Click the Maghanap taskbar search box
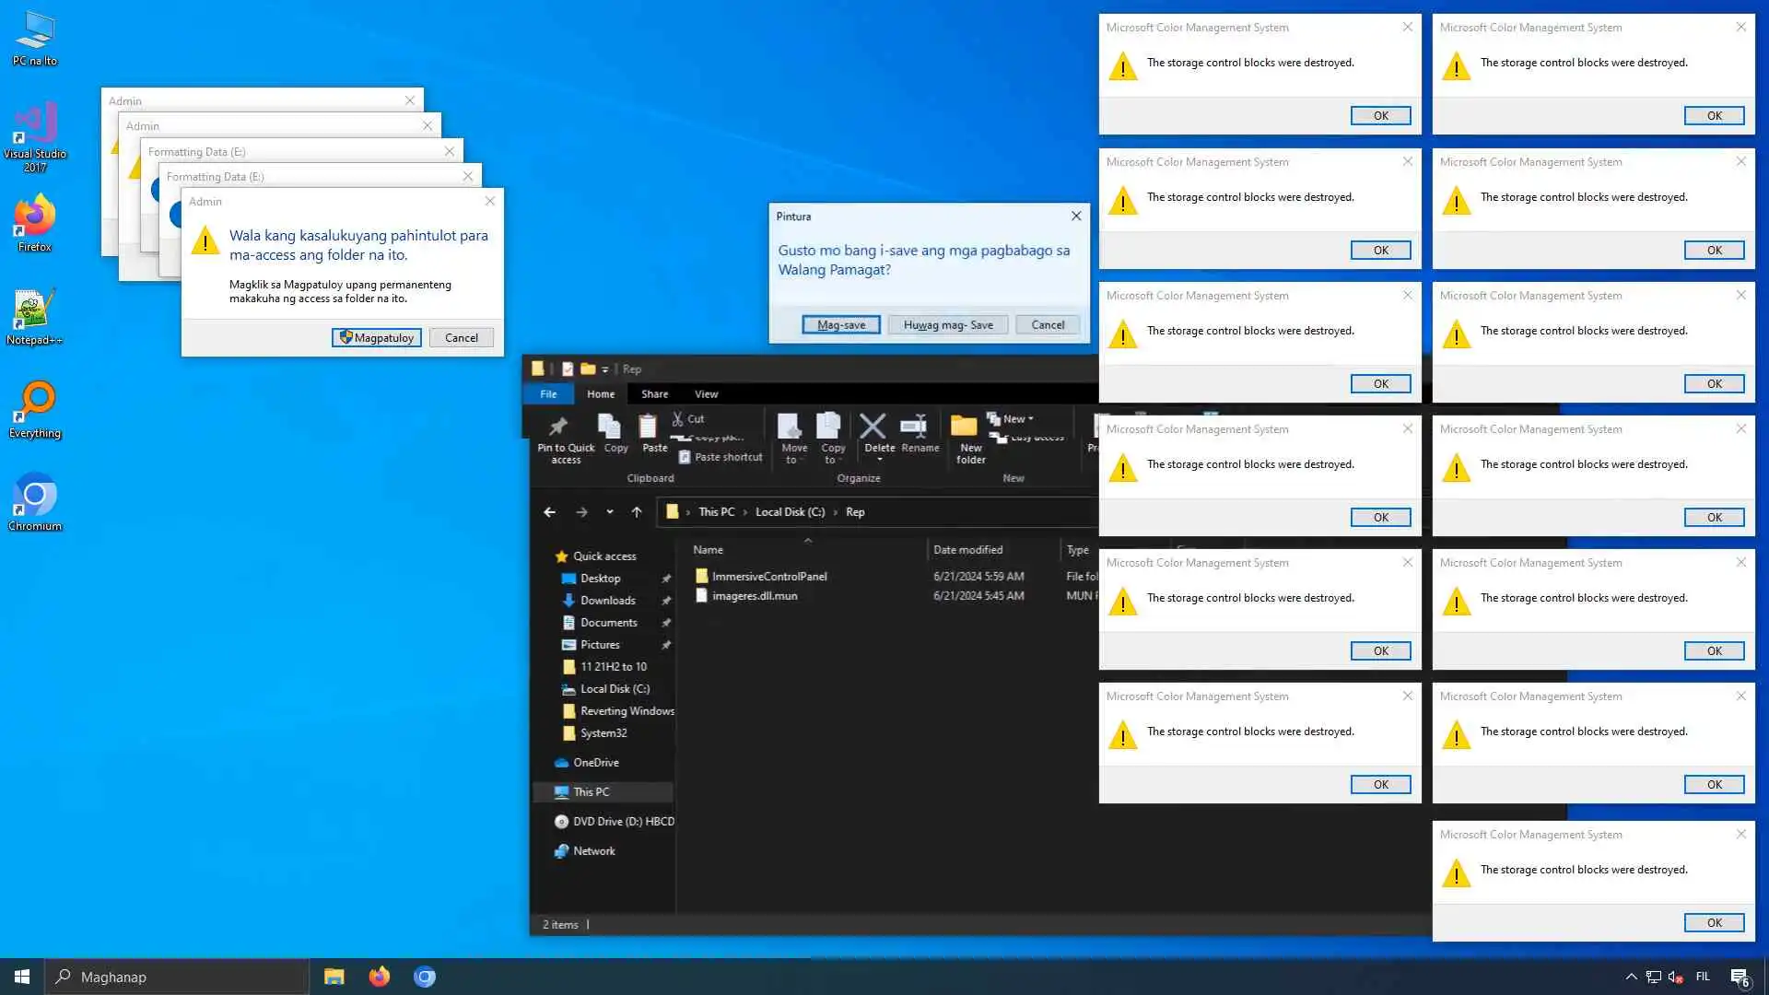The width and height of the screenshot is (1769, 995). (x=177, y=977)
